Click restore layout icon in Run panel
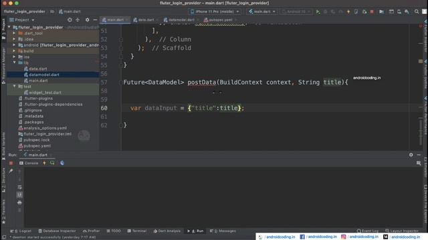The width and height of the screenshot is (428, 240). point(419,163)
